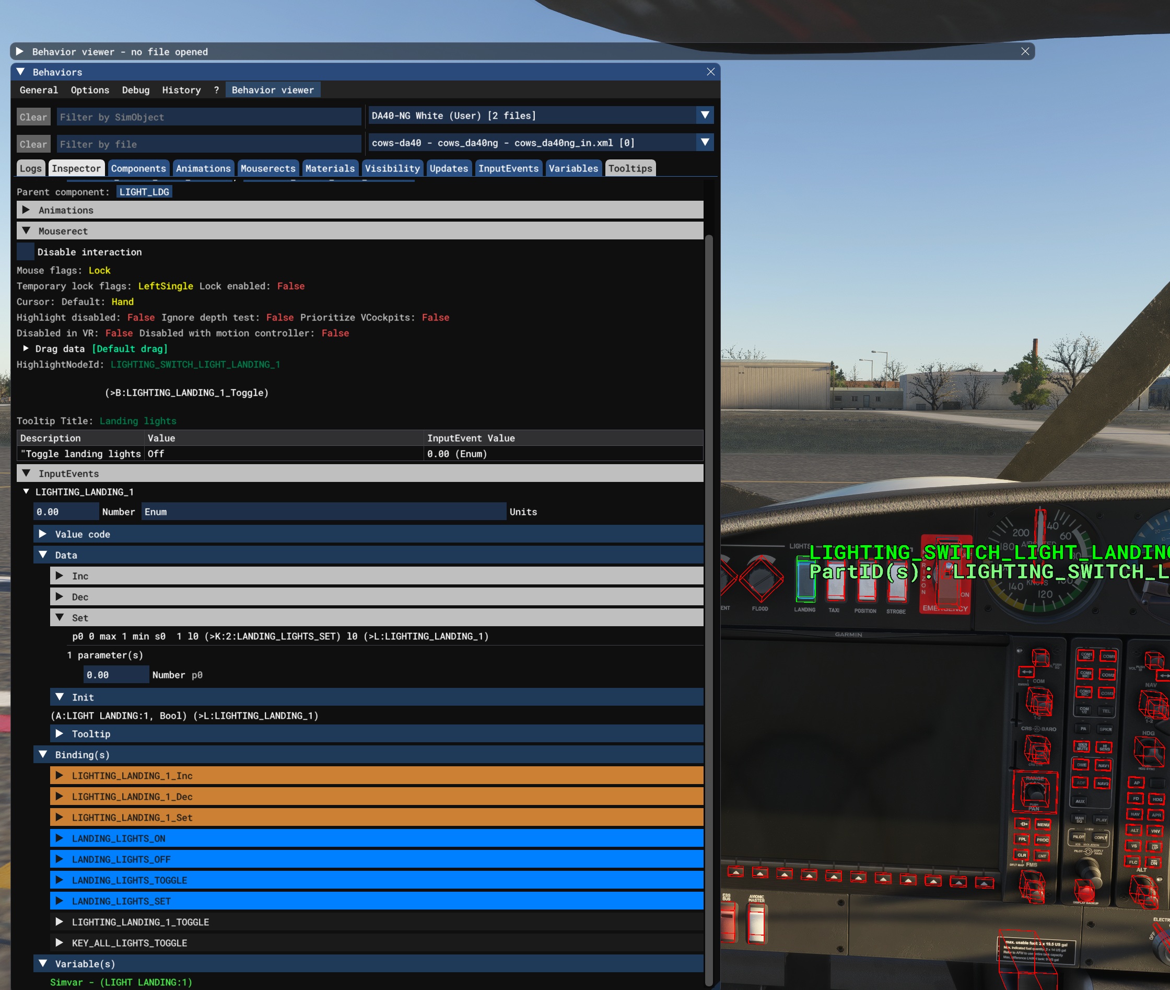Switch to the Mouserects tab
The image size is (1170, 990).
[x=267, y=168]
